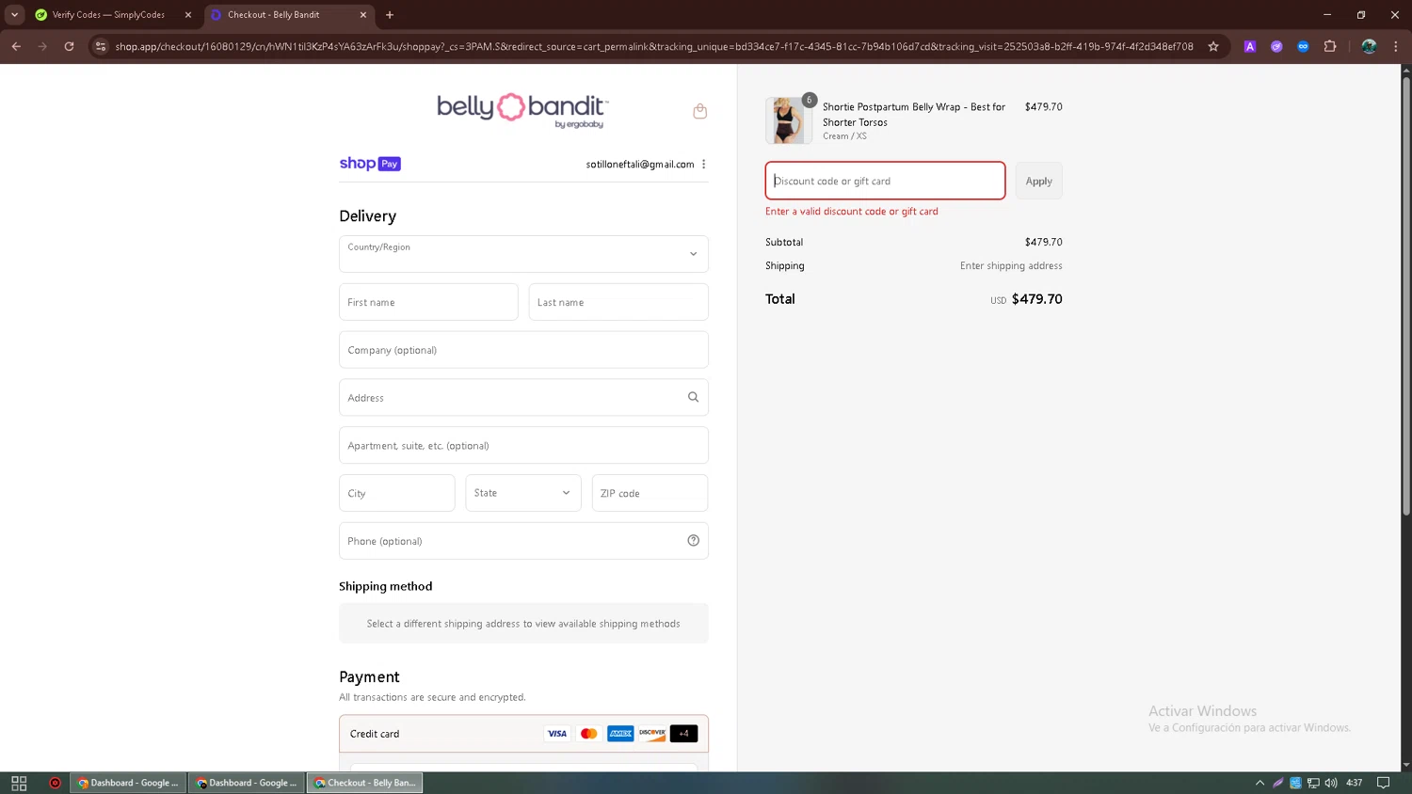Click the sotilloneftali@gmail.com email text
This screenshot has width=1412, height=794.
(640, 164)
